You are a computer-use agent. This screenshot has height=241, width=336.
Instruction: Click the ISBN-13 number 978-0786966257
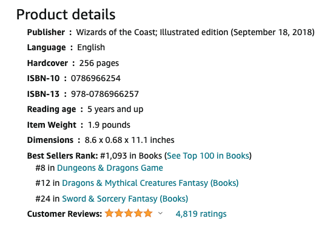(x=105, y=94)
